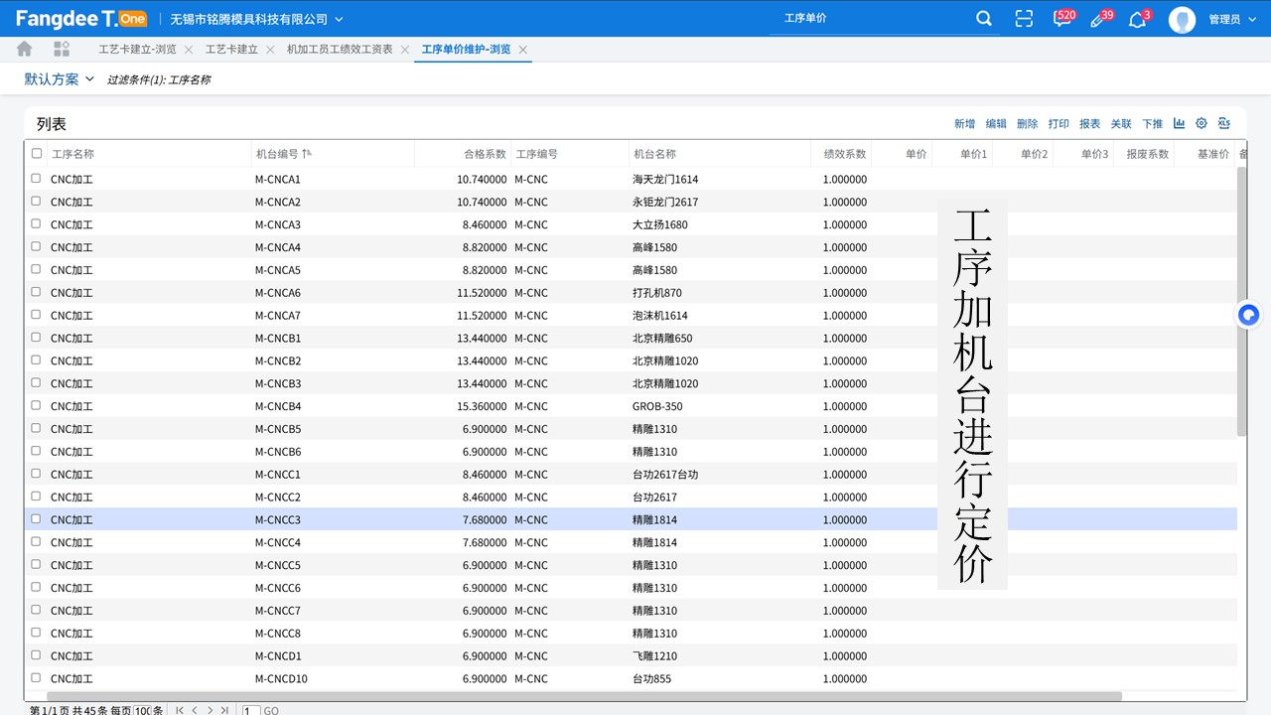Click the 关联 button
This screenshot has height=715, width=1271.
tap(1121, 124)
